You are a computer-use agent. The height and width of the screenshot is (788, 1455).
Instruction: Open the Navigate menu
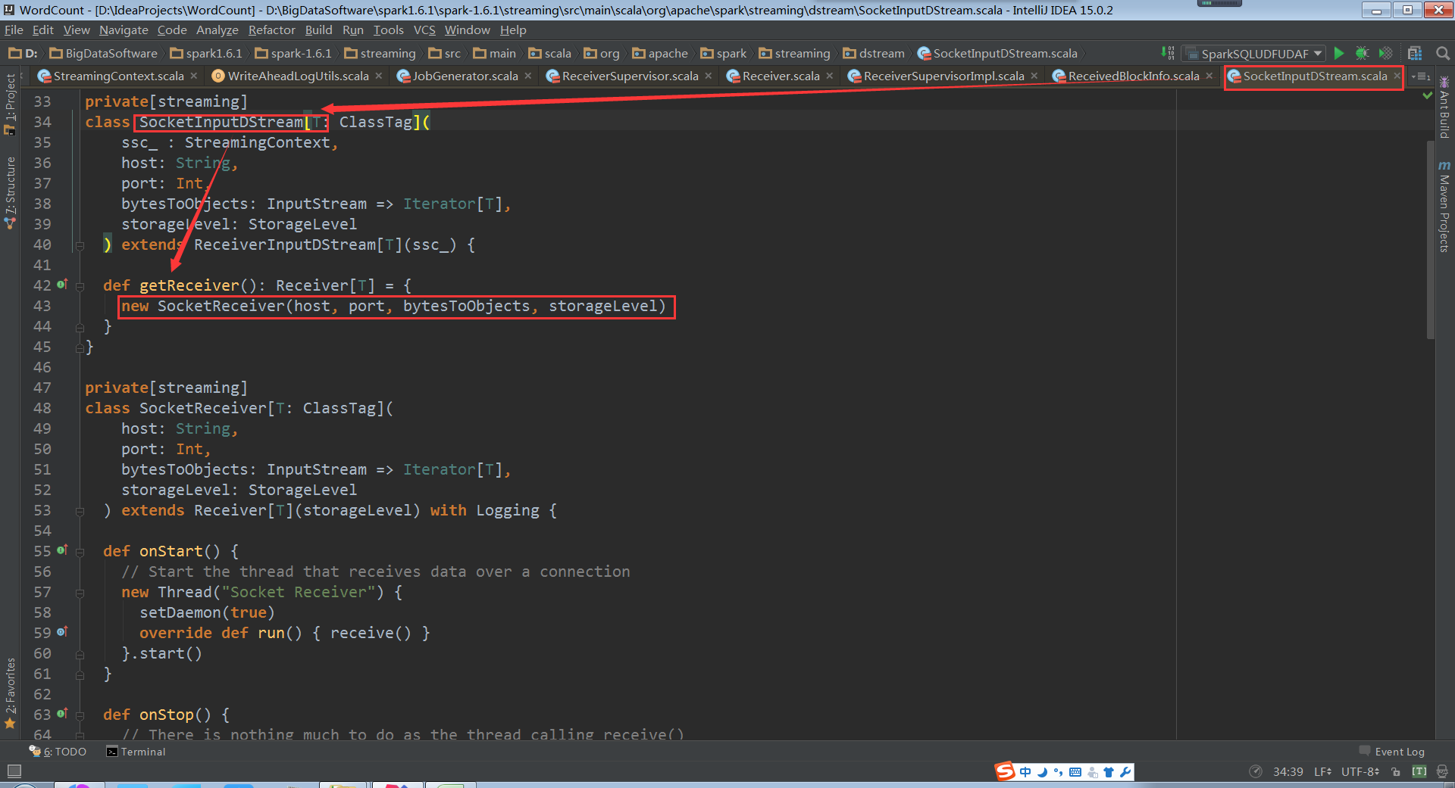124,30
